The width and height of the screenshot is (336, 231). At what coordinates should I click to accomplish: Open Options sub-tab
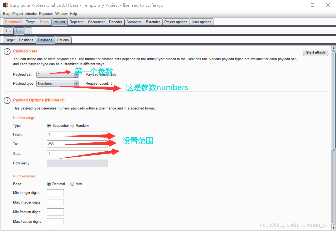(x=63, y=40)
